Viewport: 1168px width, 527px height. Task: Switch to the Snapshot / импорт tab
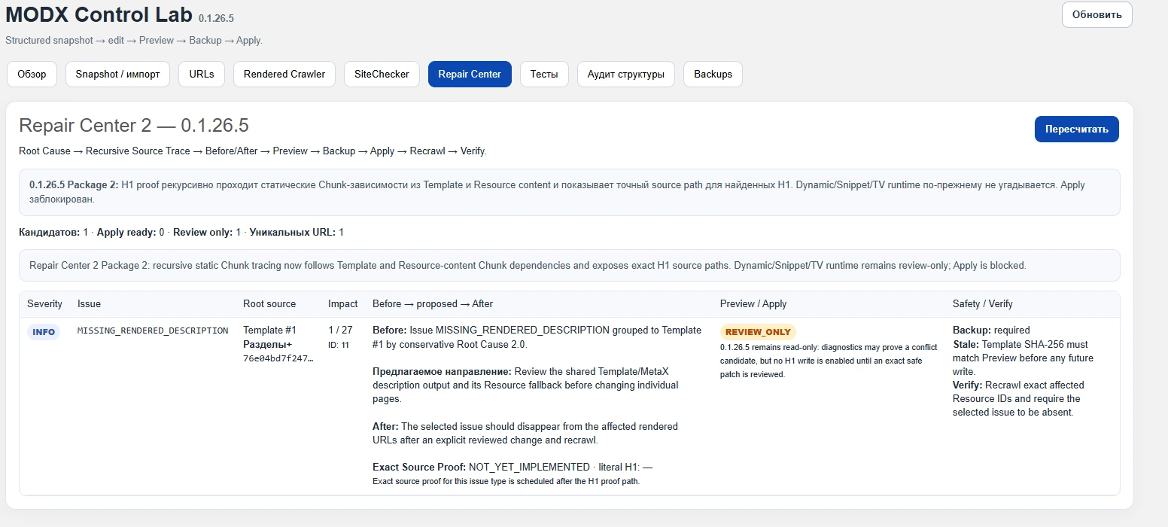click(x=117, y=75)
